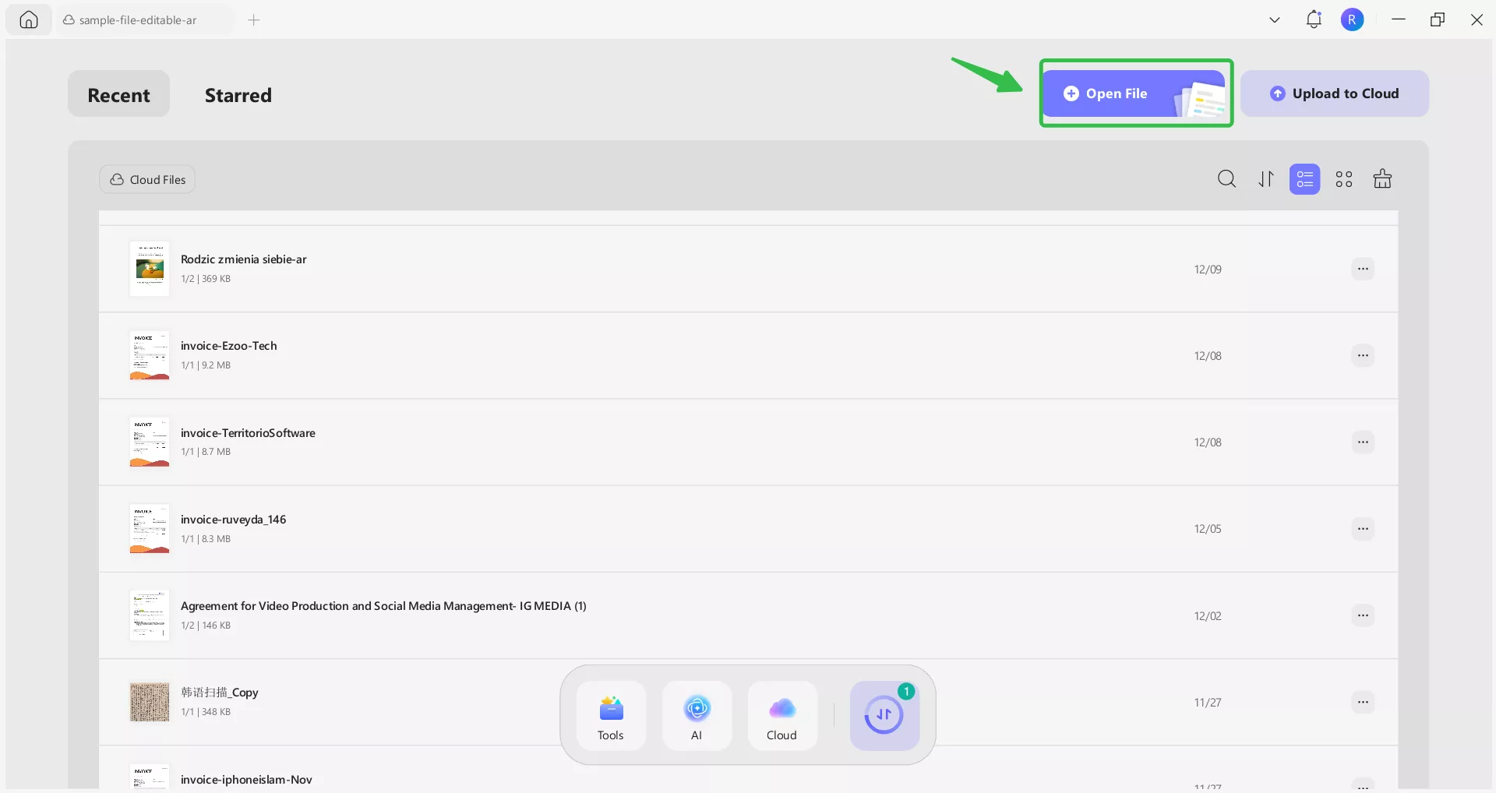Search the file list
The width and height of the screenshot is (1496, 793).
point(1226,179)
